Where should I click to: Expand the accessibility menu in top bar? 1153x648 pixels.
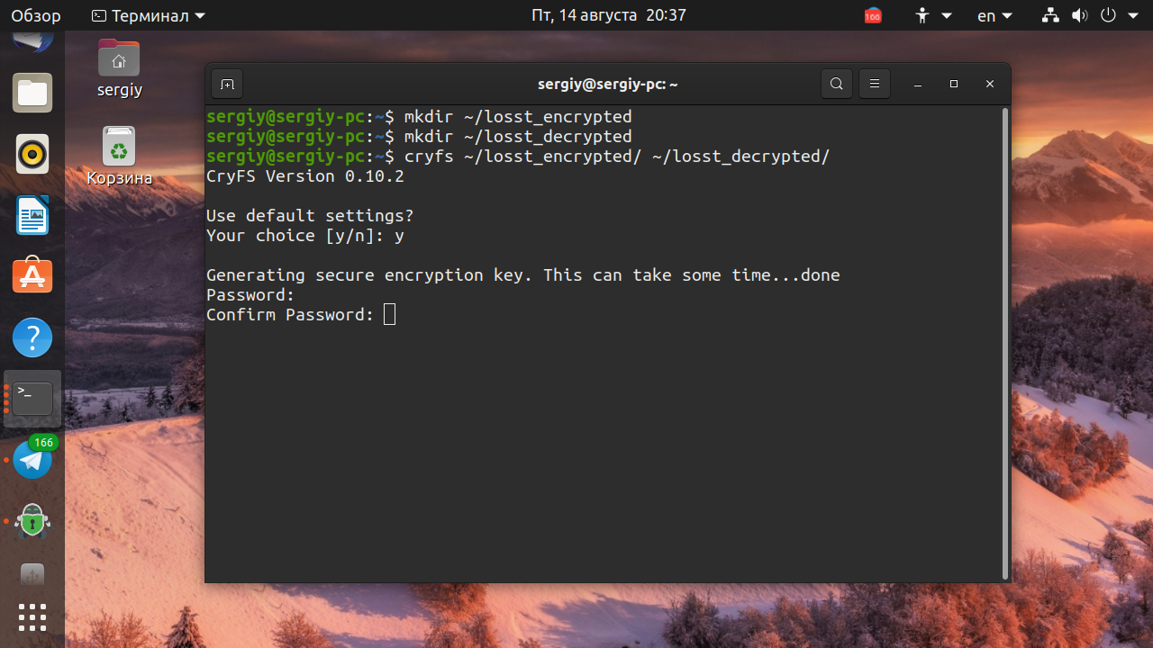coord(932,15)
